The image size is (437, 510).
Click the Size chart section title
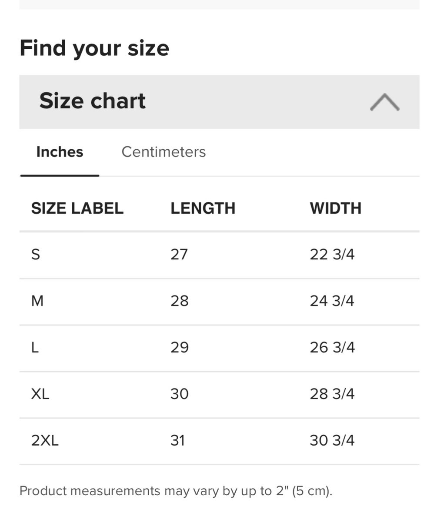click(x=93, y=101)
